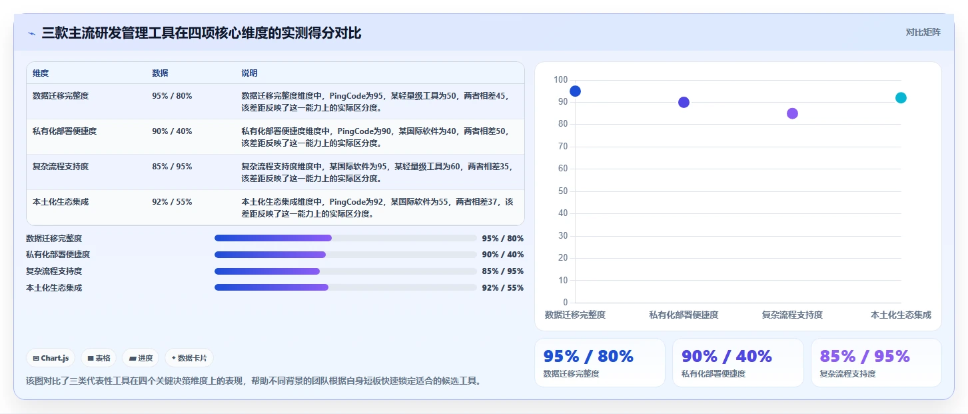
Task: Click progress list label 复杂流程支持度
Action: point(54,271)
